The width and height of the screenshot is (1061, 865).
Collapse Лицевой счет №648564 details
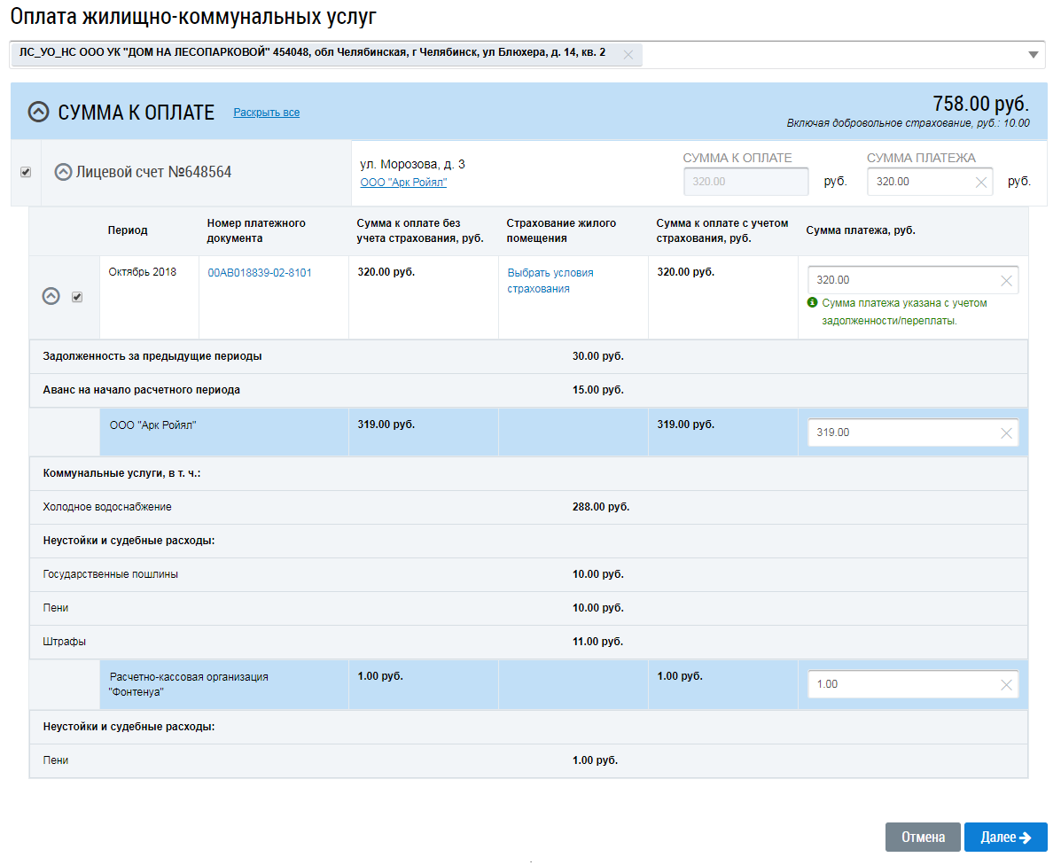[x=63, y=172]
